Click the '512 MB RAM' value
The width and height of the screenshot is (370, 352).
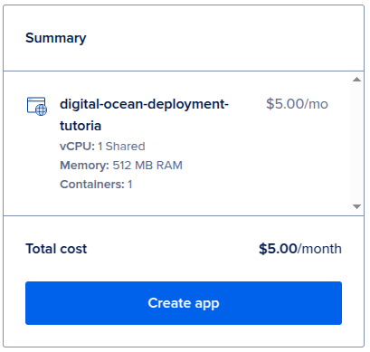[x=147, y=166]
